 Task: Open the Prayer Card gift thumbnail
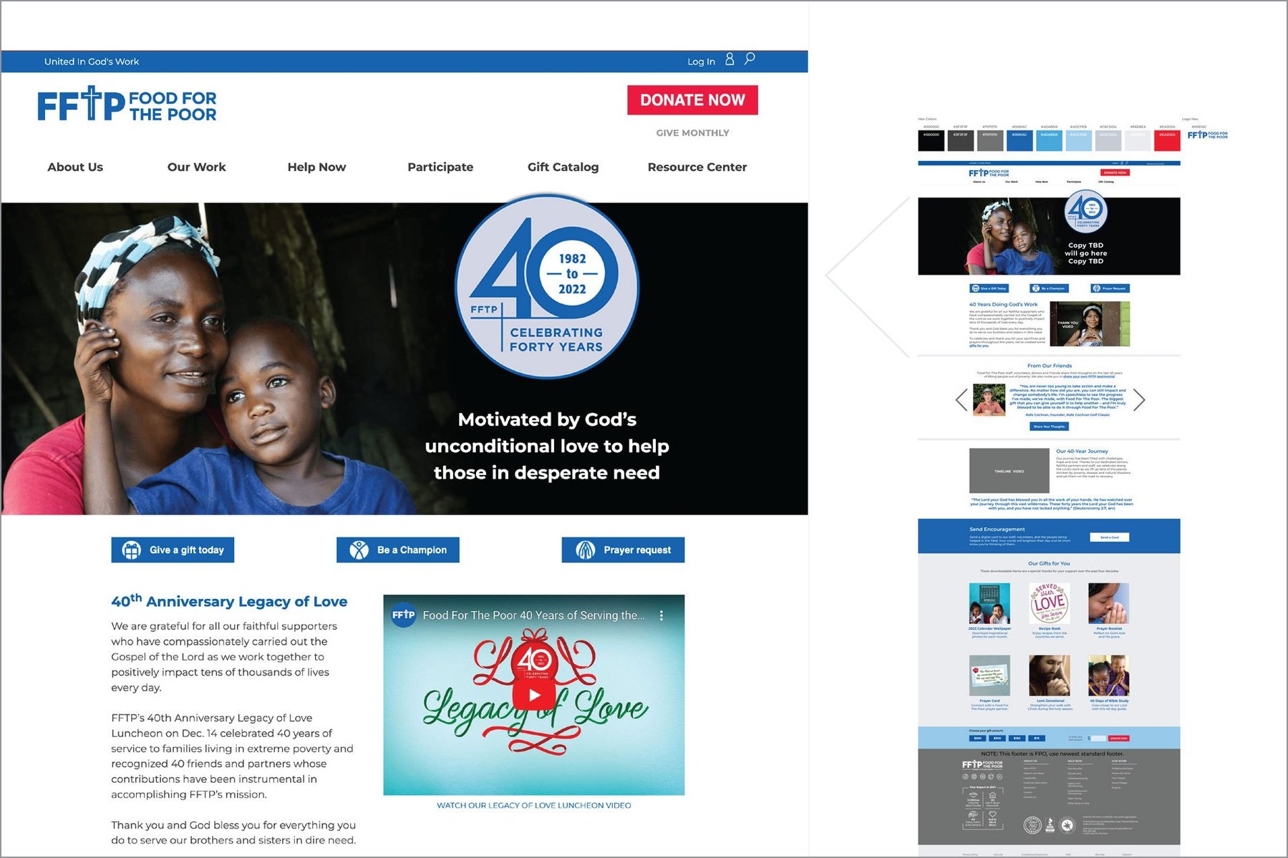pos(989,676)
